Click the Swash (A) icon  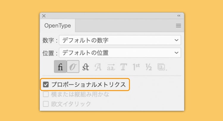point(98,67)
